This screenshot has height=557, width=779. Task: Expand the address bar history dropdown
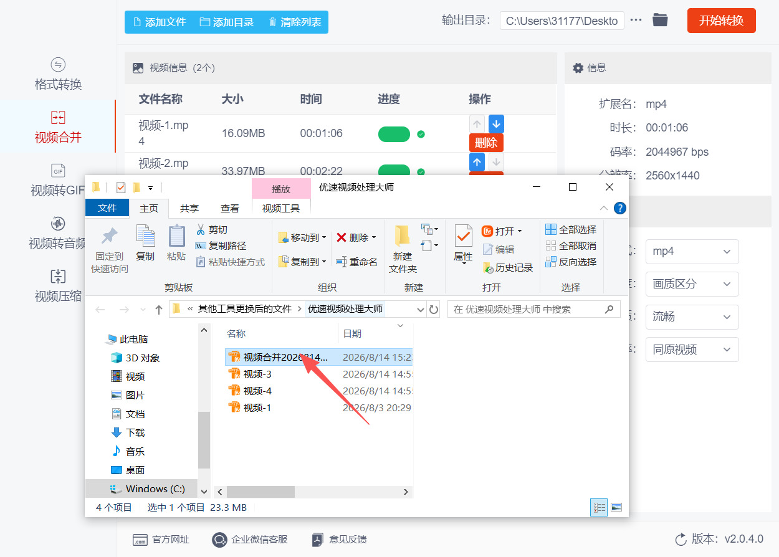pyautogui.click(x=419, y=309)
